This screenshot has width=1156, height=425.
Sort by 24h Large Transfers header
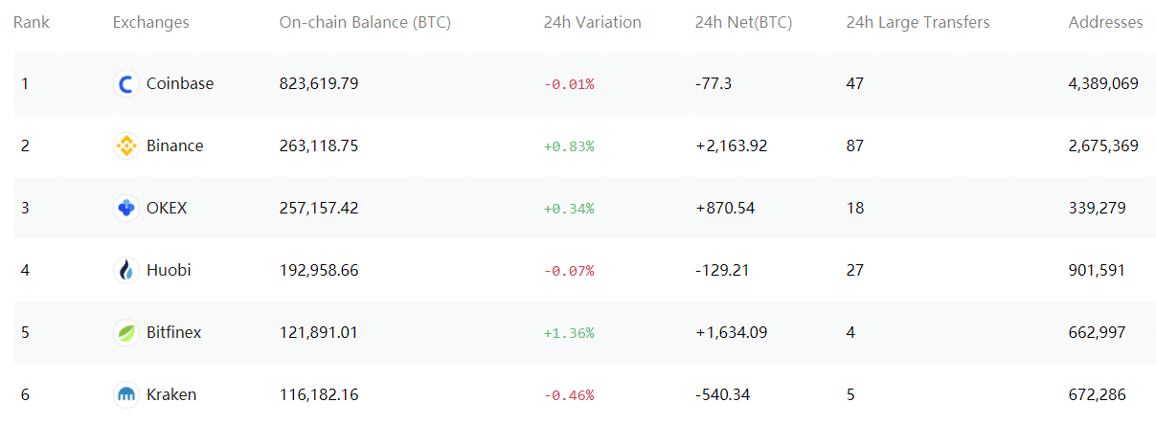pos(918,22)
